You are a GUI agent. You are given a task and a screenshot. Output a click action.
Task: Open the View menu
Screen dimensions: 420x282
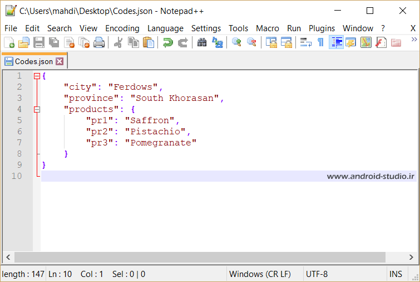(x=88, y=28)
